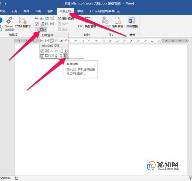Open control Properties (属性)
The width and height of the screenshot is (192, 181).
coord(63,24)
